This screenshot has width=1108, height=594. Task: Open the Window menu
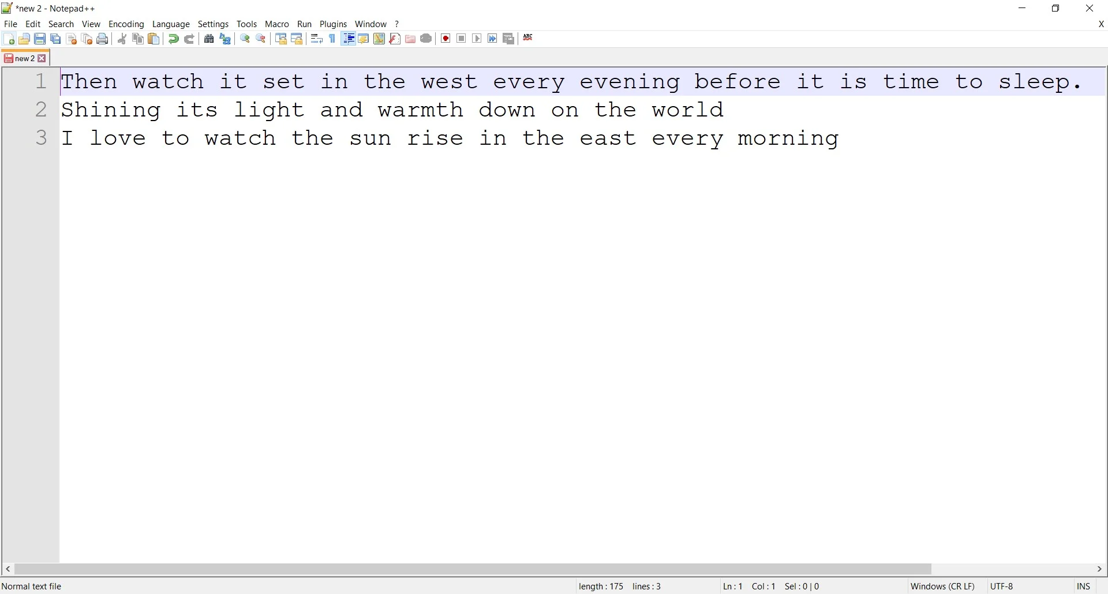[371, 24]
